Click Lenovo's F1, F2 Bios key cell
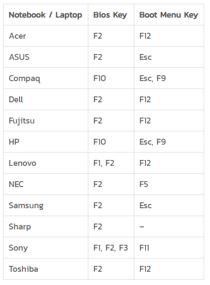Image resolution: width=210 pixels, height=285 pixels. [x=111, y=163]
